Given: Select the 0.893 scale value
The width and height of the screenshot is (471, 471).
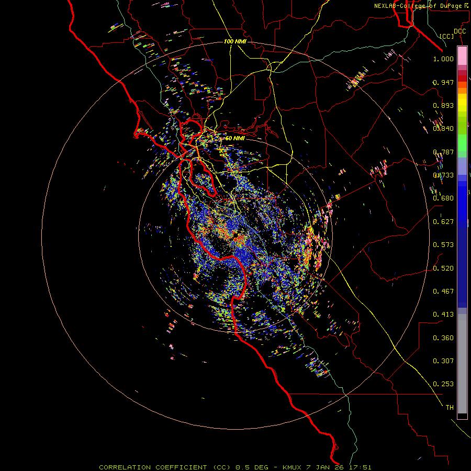Looking at the screenshot, I should [x=443, y=105].
